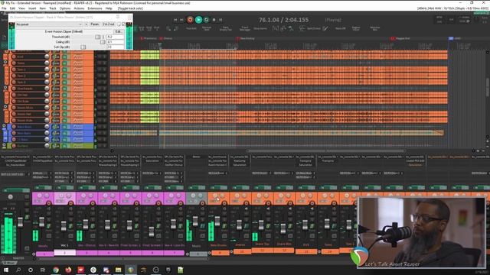Open the Windows Start menu
This screenshot has height=275, width=490.
6,270
